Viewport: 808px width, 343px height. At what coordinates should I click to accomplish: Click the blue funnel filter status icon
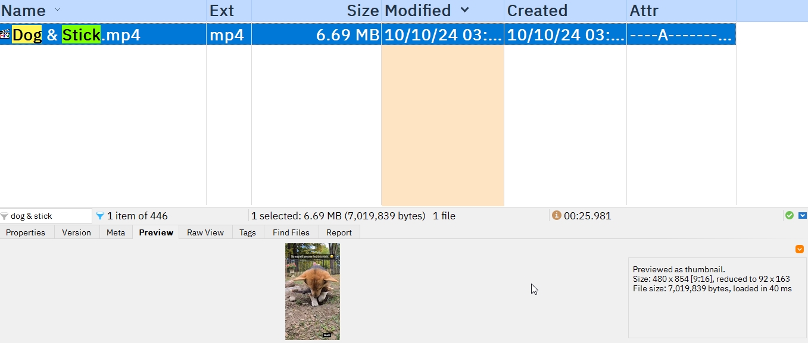[100, 216]
